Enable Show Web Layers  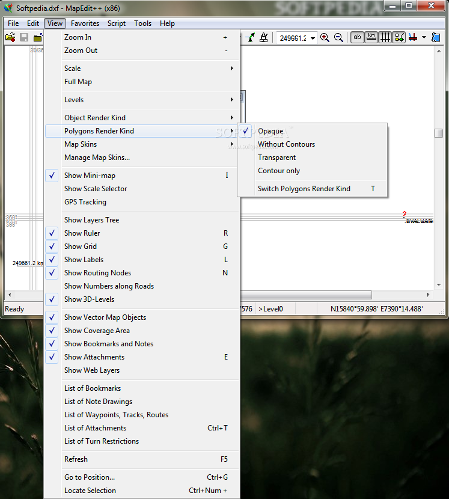click(142, 370)
